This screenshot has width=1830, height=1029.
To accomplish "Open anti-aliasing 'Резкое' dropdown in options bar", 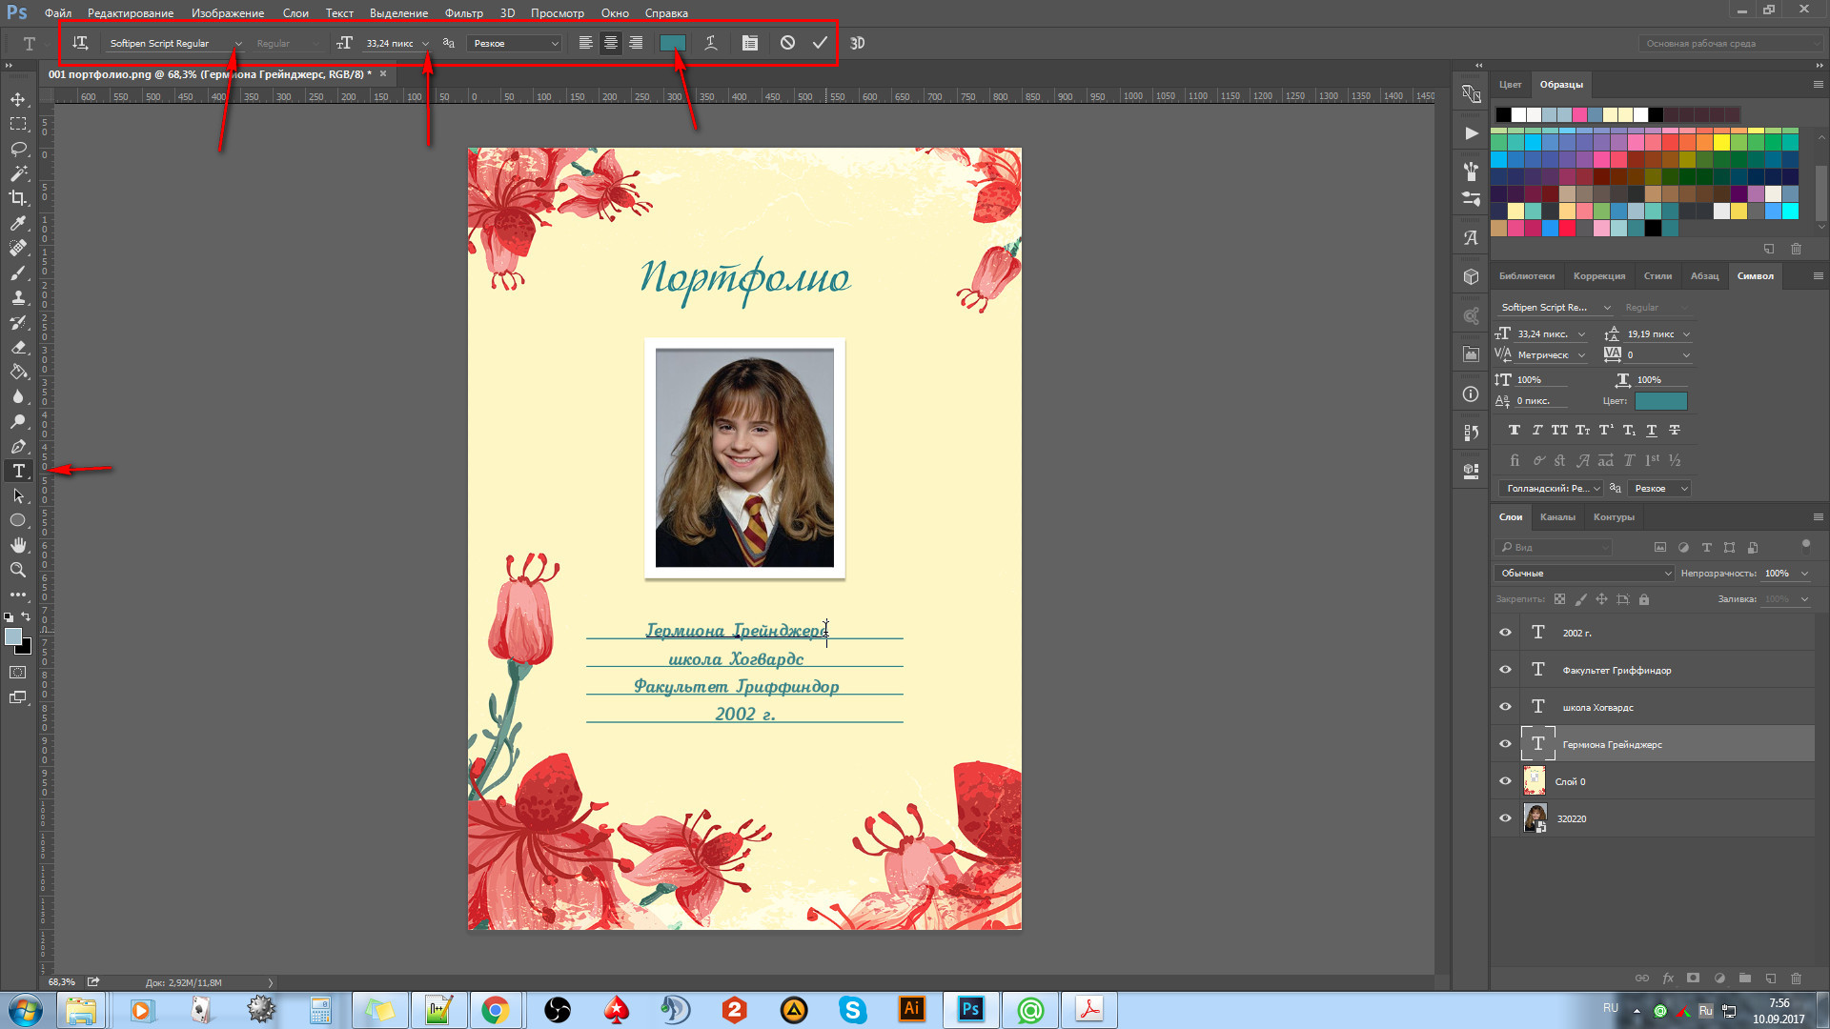I will (x=515, y=44).
